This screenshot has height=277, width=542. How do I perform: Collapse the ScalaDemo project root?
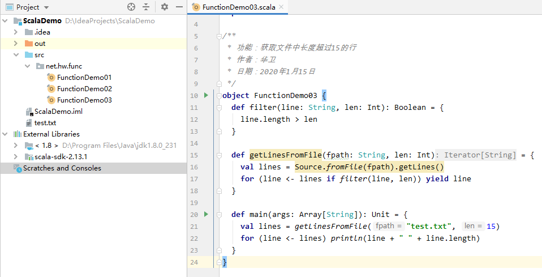(x=5, y=21)
